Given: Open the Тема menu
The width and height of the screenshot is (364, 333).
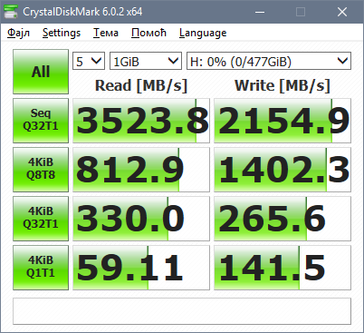Looking at the screenshot, I should coord(106,33).
